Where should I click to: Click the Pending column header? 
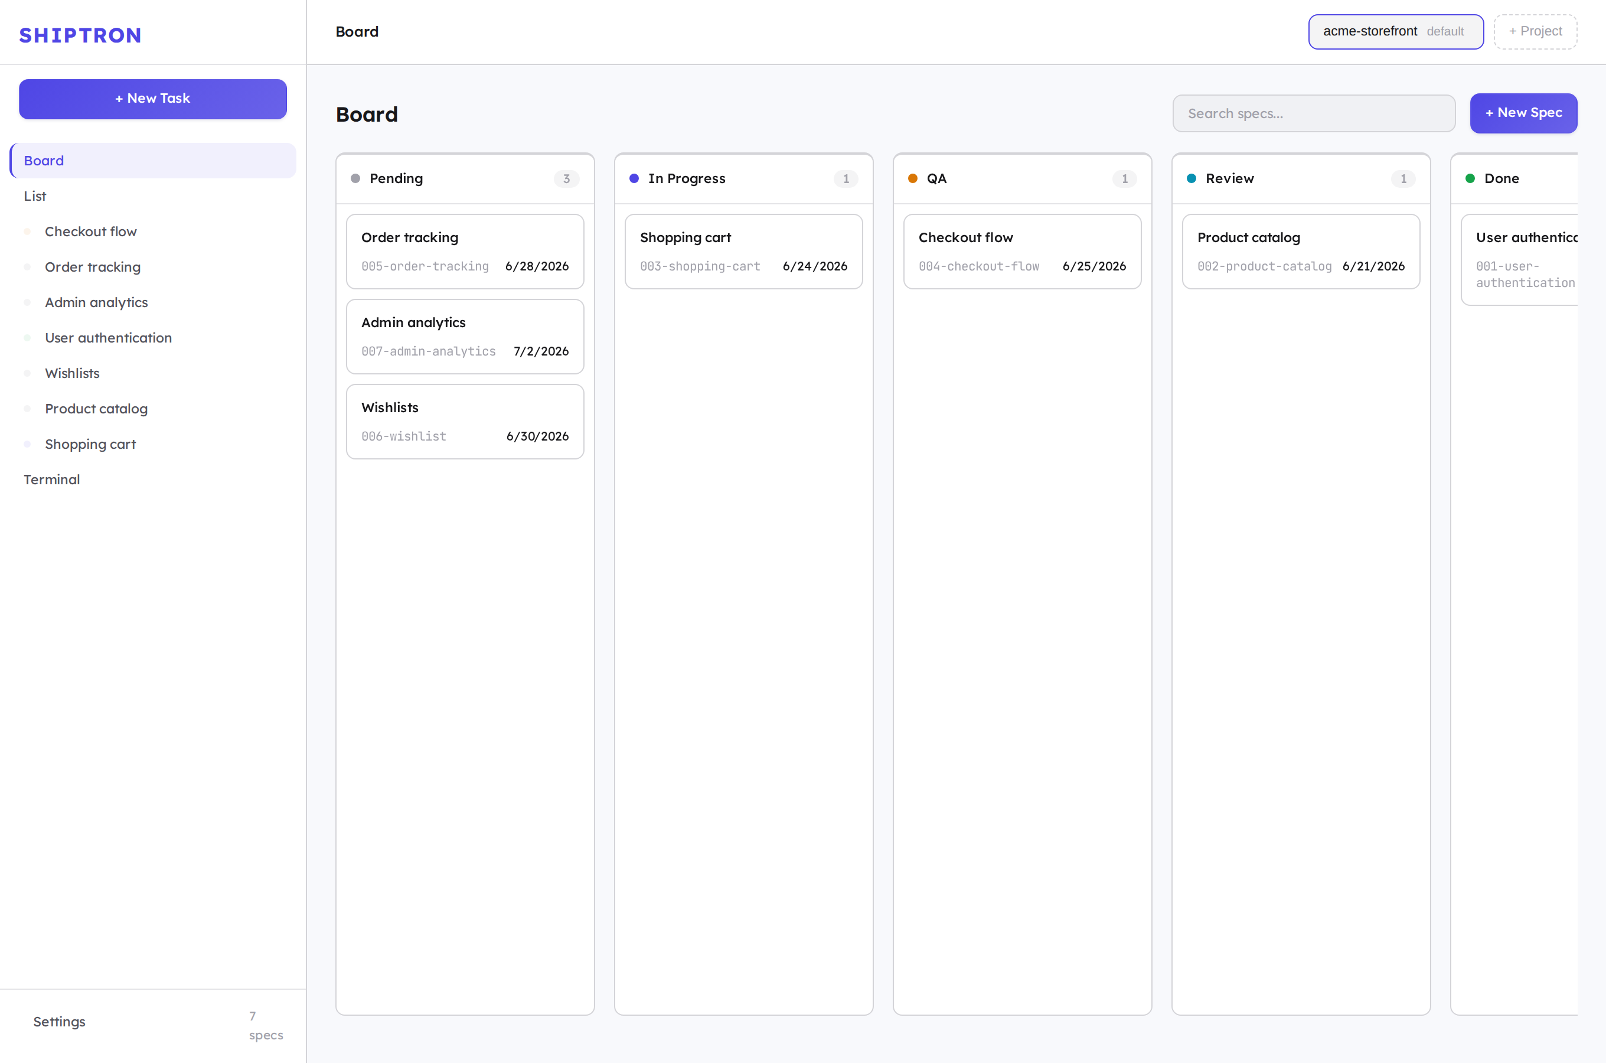point(465,178)
